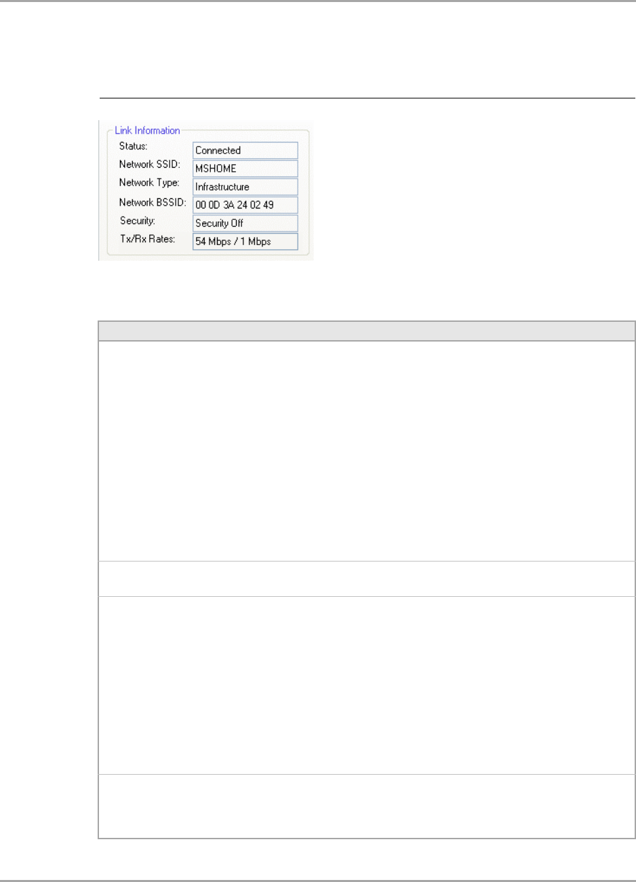This screenshot has width=636, height=882.
Task: Click the Status: label
Action: 133,146
